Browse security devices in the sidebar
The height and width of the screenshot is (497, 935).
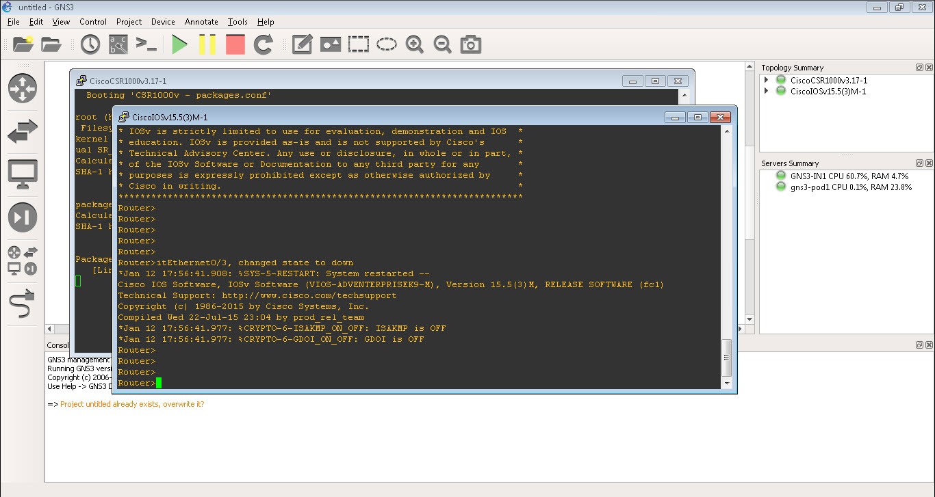tap(23, 218)
